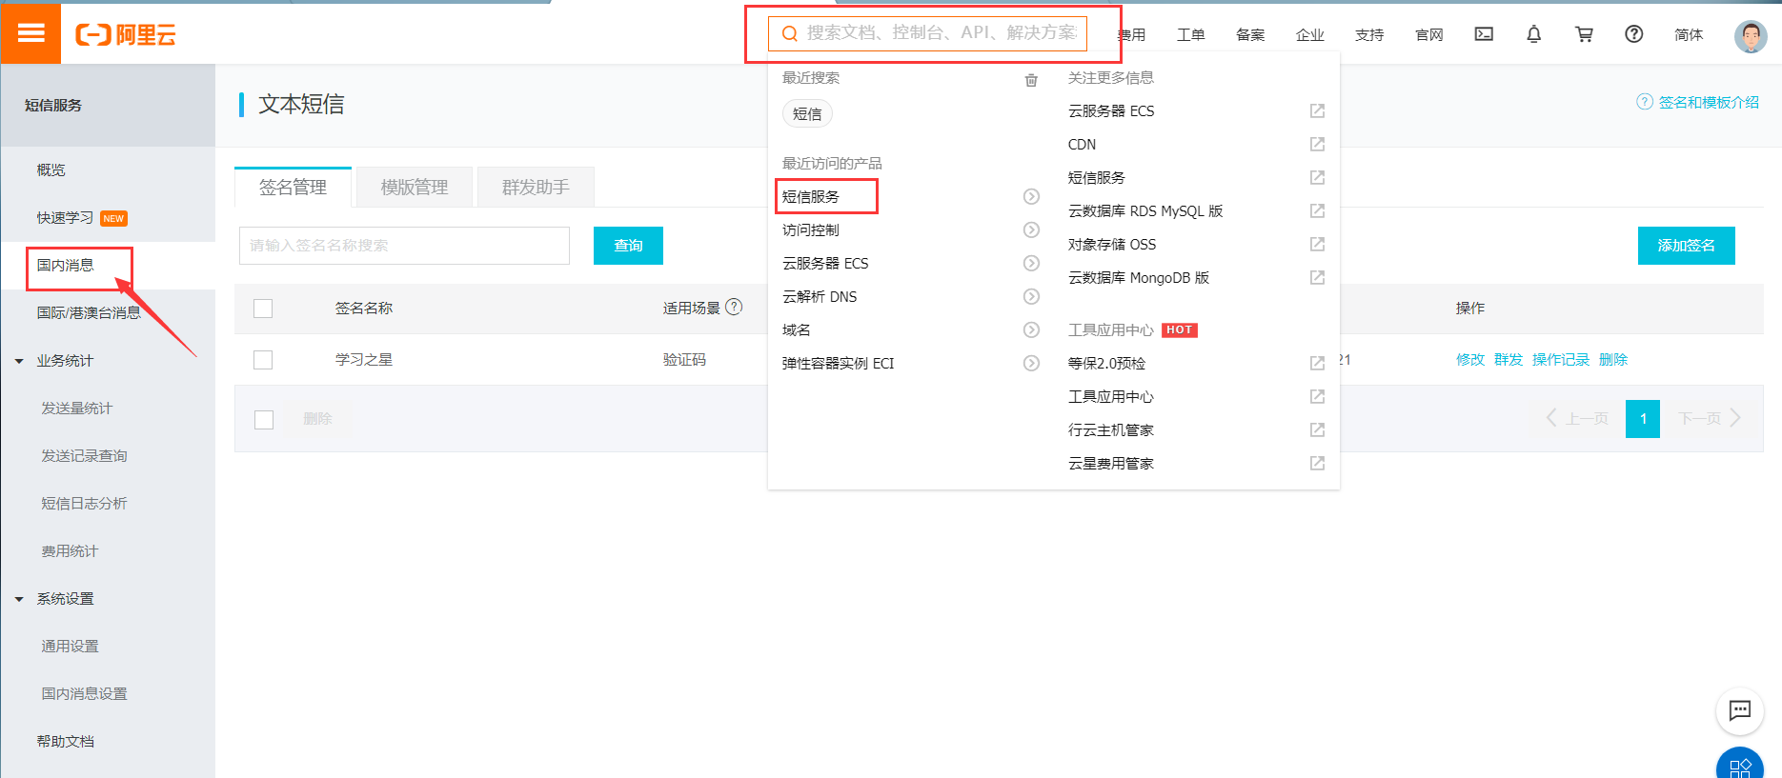This screenshot has width=1782, height=778.
Task: Toggle the checkbox beside the 删除 button
Action: pos(264,420)
